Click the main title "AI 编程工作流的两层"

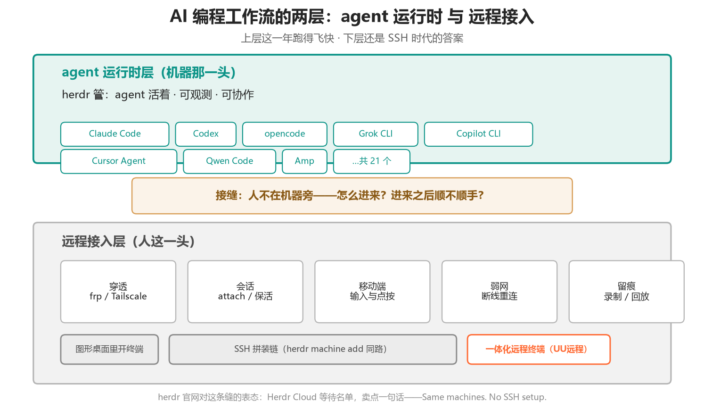(x=352, y=17)
